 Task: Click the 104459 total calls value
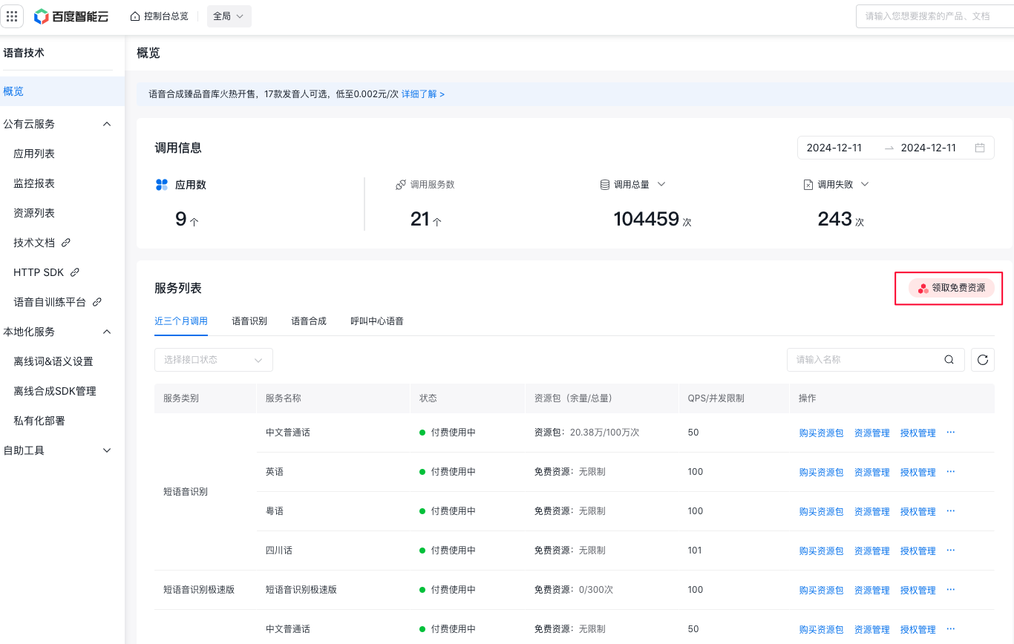(646, 219)
